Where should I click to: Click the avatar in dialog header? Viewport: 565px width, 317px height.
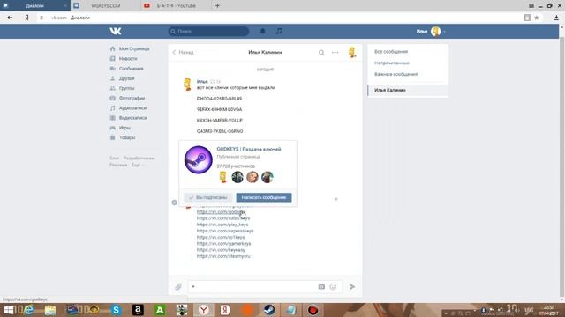pos(352,53)
